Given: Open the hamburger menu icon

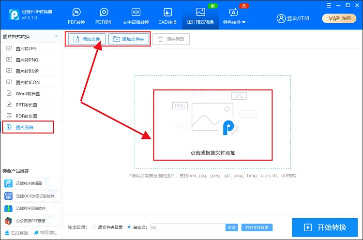Looking at the screenshot, I should click(x=329, y=5).
